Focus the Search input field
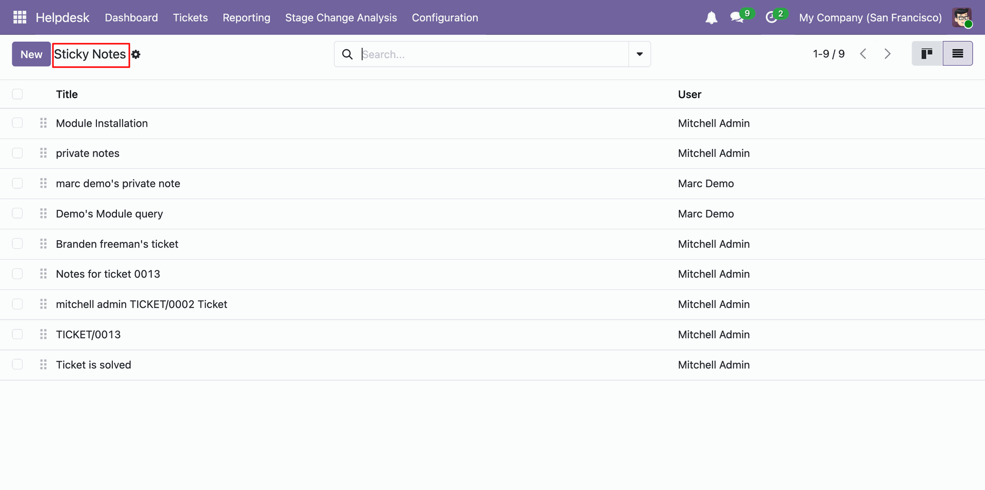This screenshot has height=490, width=985. coord(493,54)
